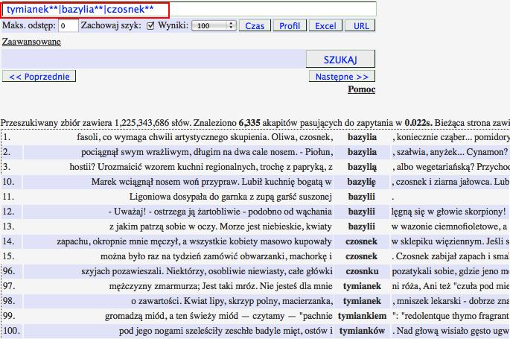This screenshot has width=510, height=339.
Task: Click left context 'o zawartości. Kwiat lipy'
Action: pyautogui.click(x=176, y=301)
